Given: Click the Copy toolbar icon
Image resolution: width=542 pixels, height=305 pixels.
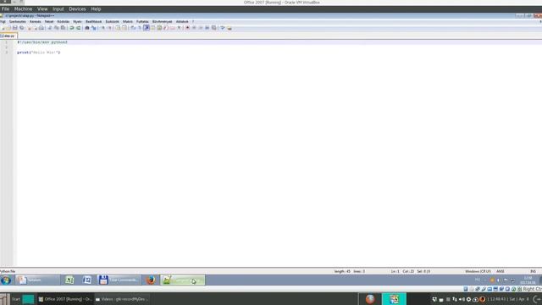Looking at the screenshot, I should (x=57, y=28).
